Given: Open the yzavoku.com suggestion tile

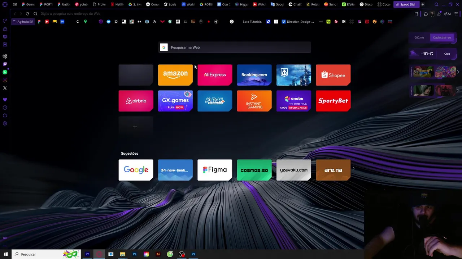Looking at the screenshot, I should coord(294,170).
